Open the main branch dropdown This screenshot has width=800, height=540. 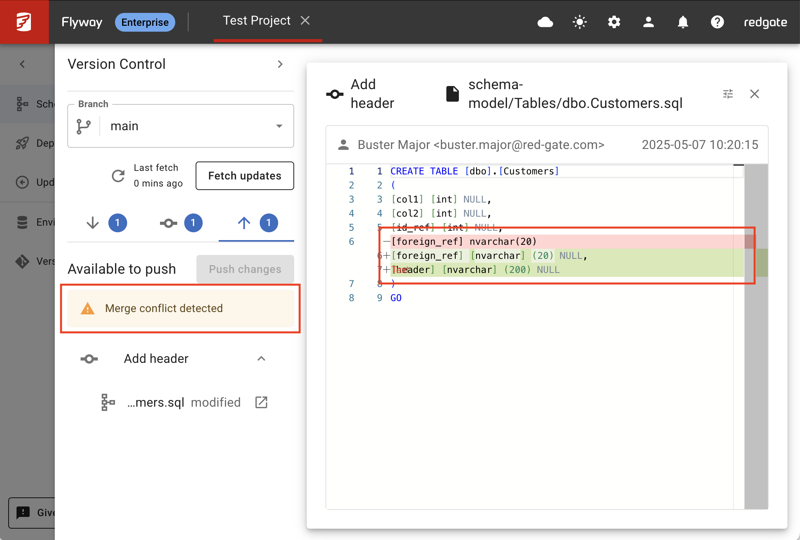181,126
